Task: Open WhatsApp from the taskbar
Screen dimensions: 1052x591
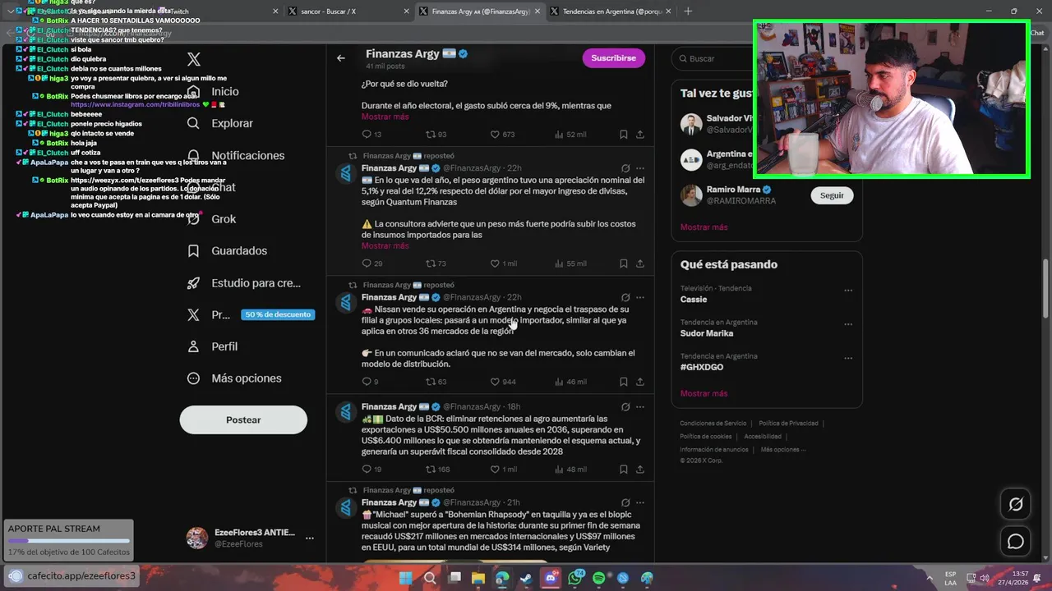Action: point(574,579)
